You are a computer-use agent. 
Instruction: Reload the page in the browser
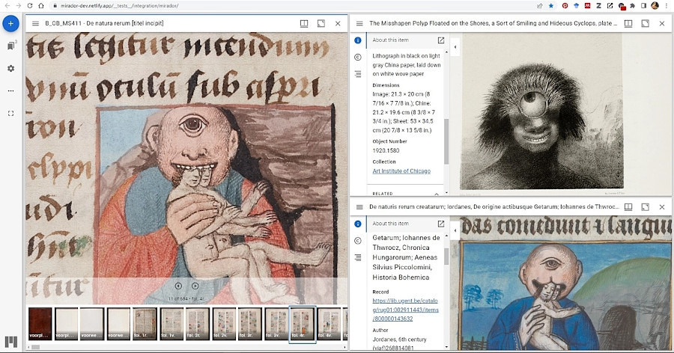click(30, 5)
